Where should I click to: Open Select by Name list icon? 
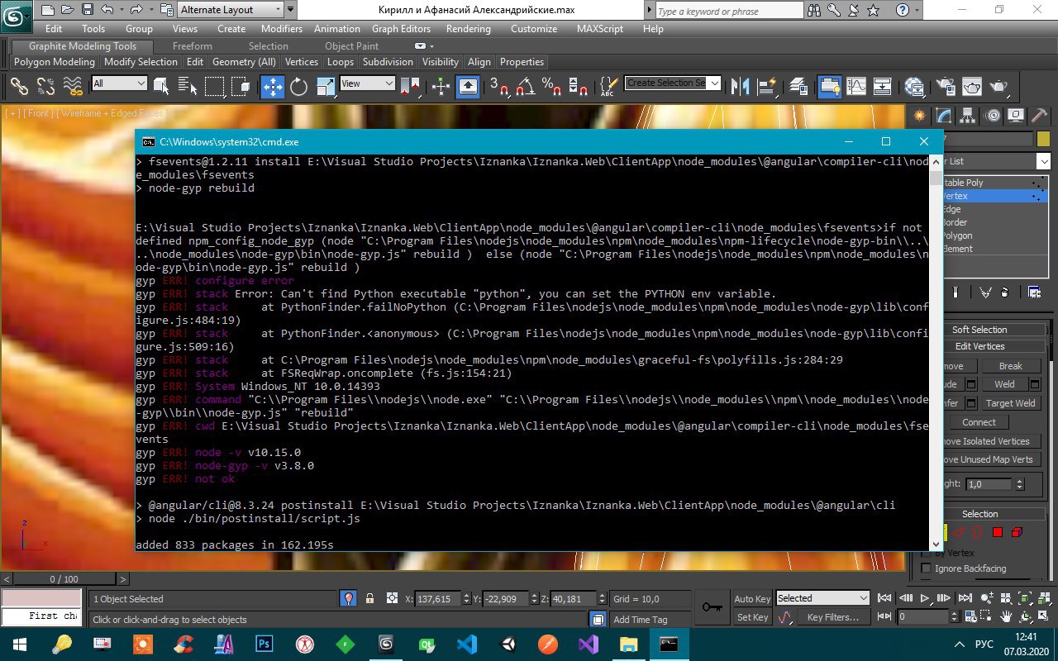pyautogui.click(x=188, y=86)
